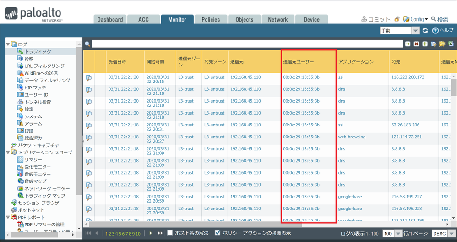Click the add filter green plus icon
Image resolution: width=457 pixels, height=242 pixels.
coord(425,44)
